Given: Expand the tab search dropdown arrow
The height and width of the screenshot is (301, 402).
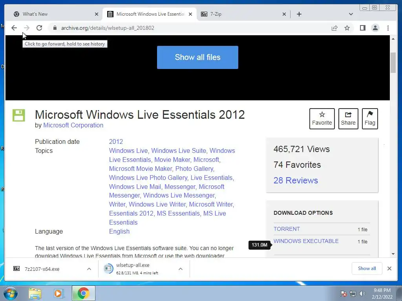Looking at the screenshot, I should point(351,14).
